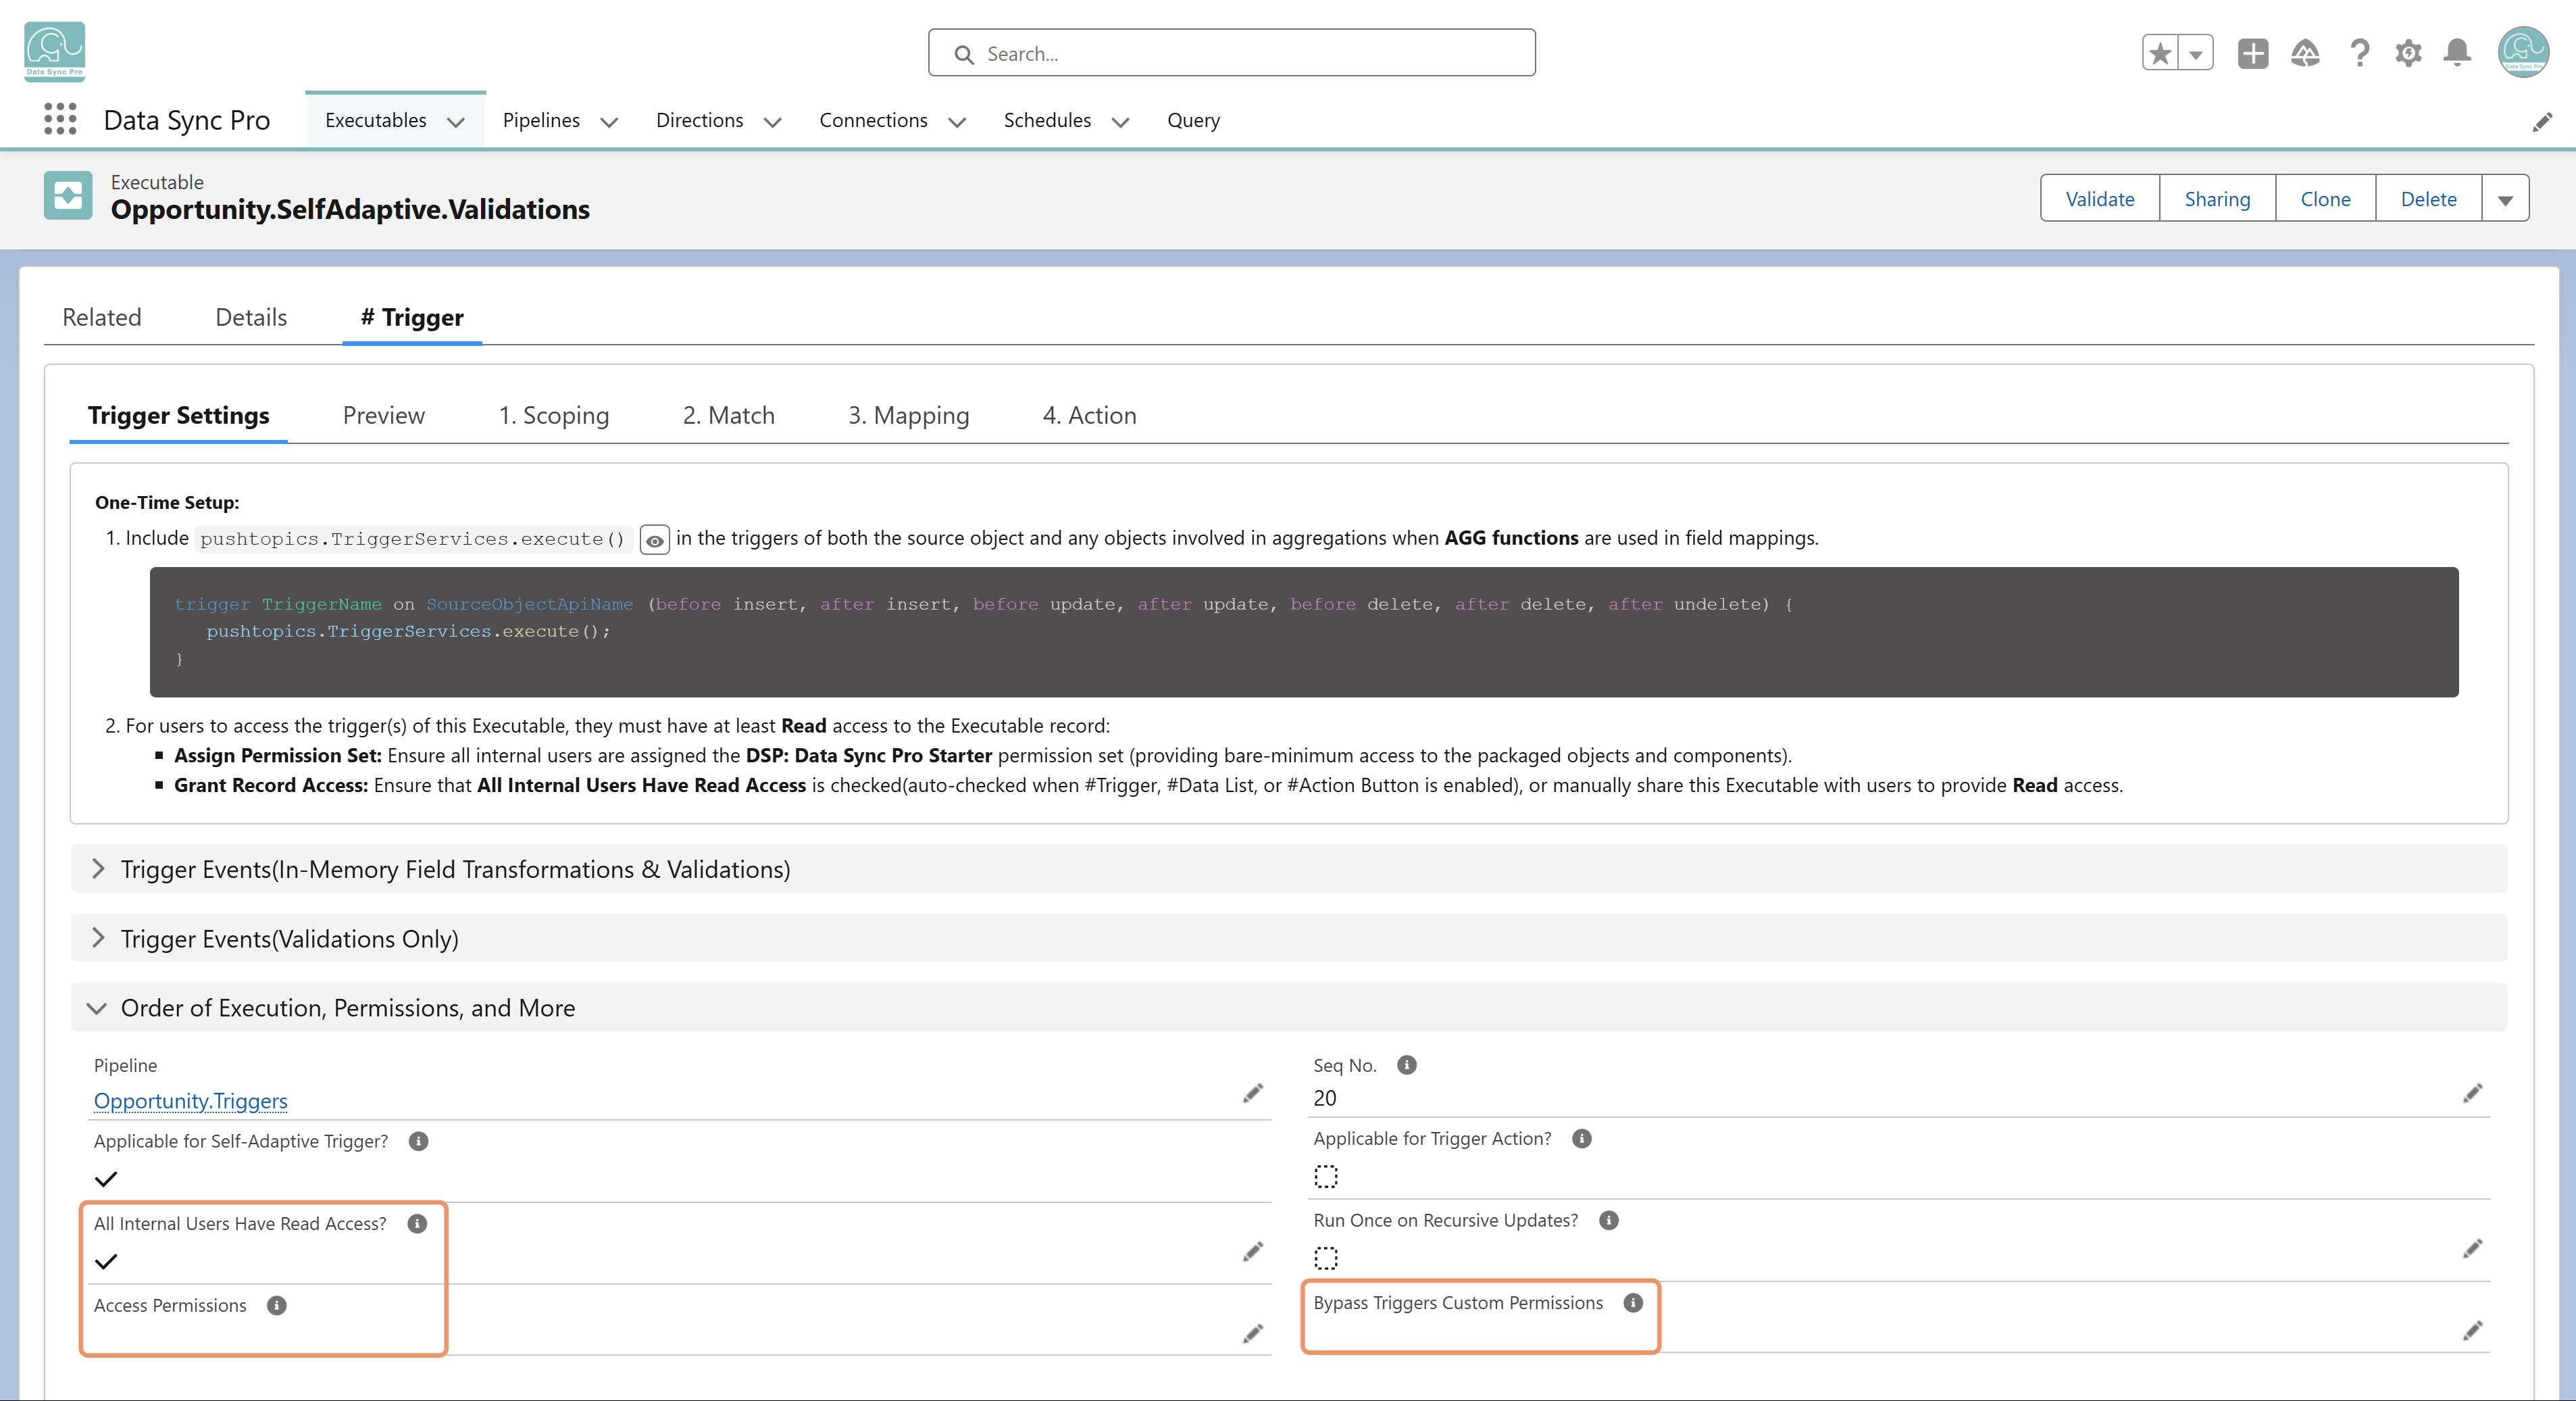Edit Run Once on Recursive Updates pencil

coord(2473,1248)
